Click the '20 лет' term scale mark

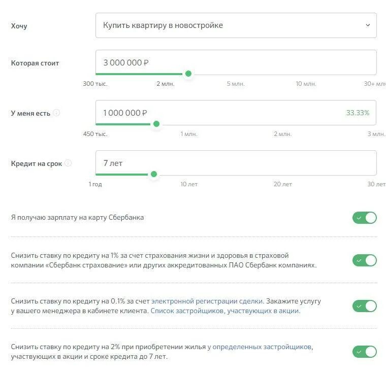click(283, 184)
